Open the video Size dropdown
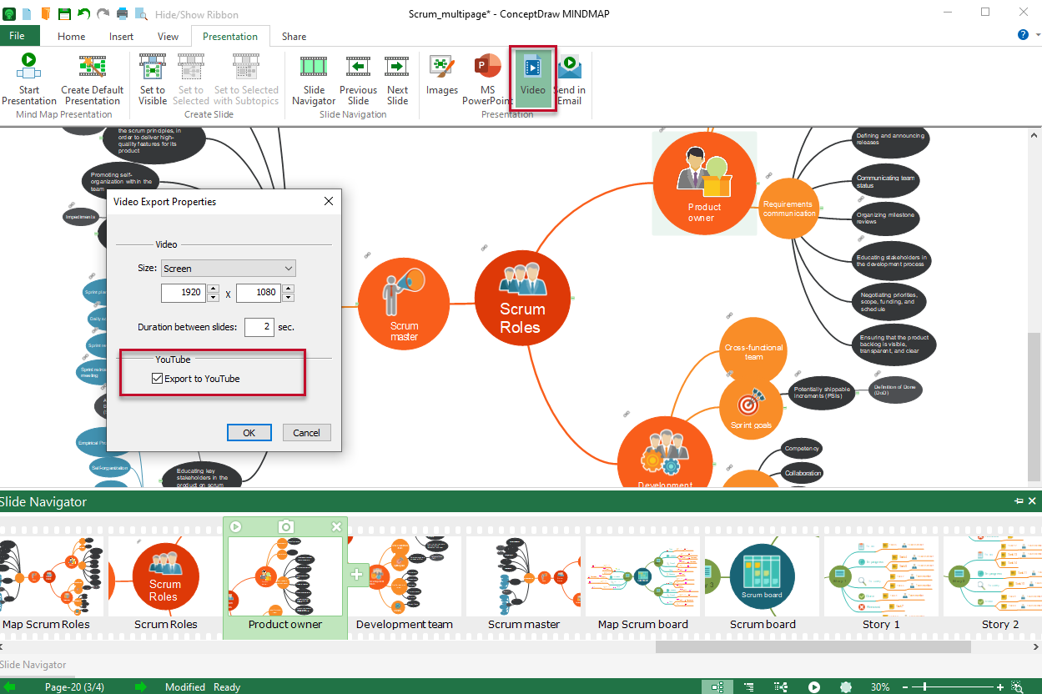Viewport: 1042px width, 694px height. pyautogui.click(x=229, y=269)
